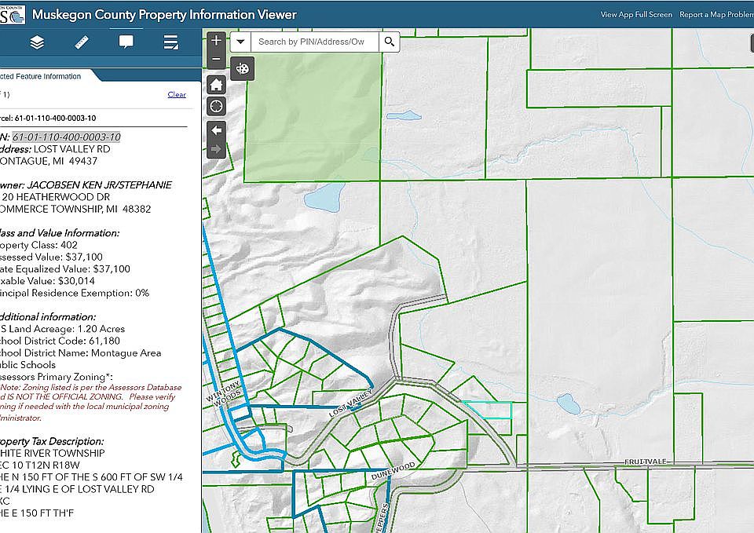Click the green shaded parcel on map
The height and width of the screenshot is (533, 754).
313,115
